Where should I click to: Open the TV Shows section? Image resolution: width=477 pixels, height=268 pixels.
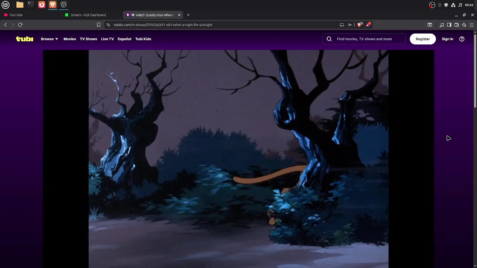pyautogui.click(x=88, y=39)
